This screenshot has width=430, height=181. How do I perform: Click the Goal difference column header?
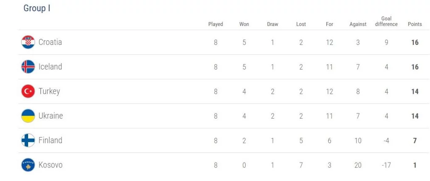coord(386,21)
